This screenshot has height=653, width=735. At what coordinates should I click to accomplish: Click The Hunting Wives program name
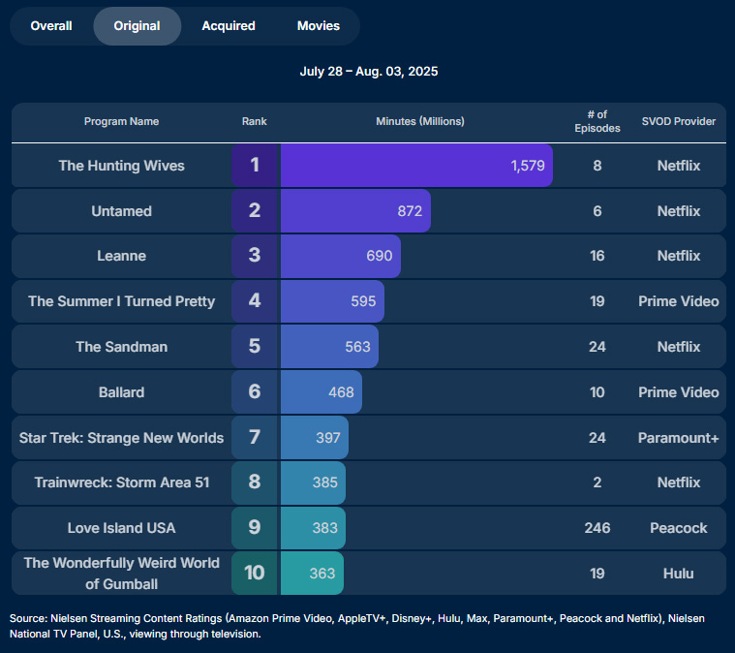click(x=121, y=166)
